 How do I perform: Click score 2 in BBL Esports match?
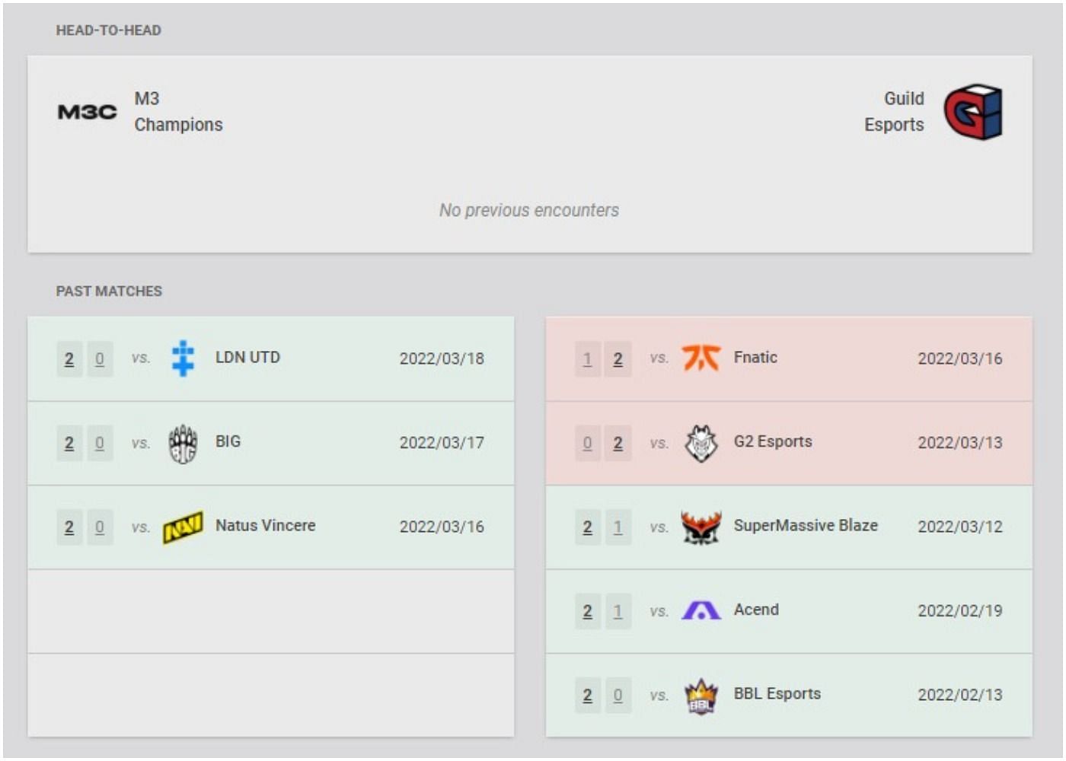click(587, 696)
